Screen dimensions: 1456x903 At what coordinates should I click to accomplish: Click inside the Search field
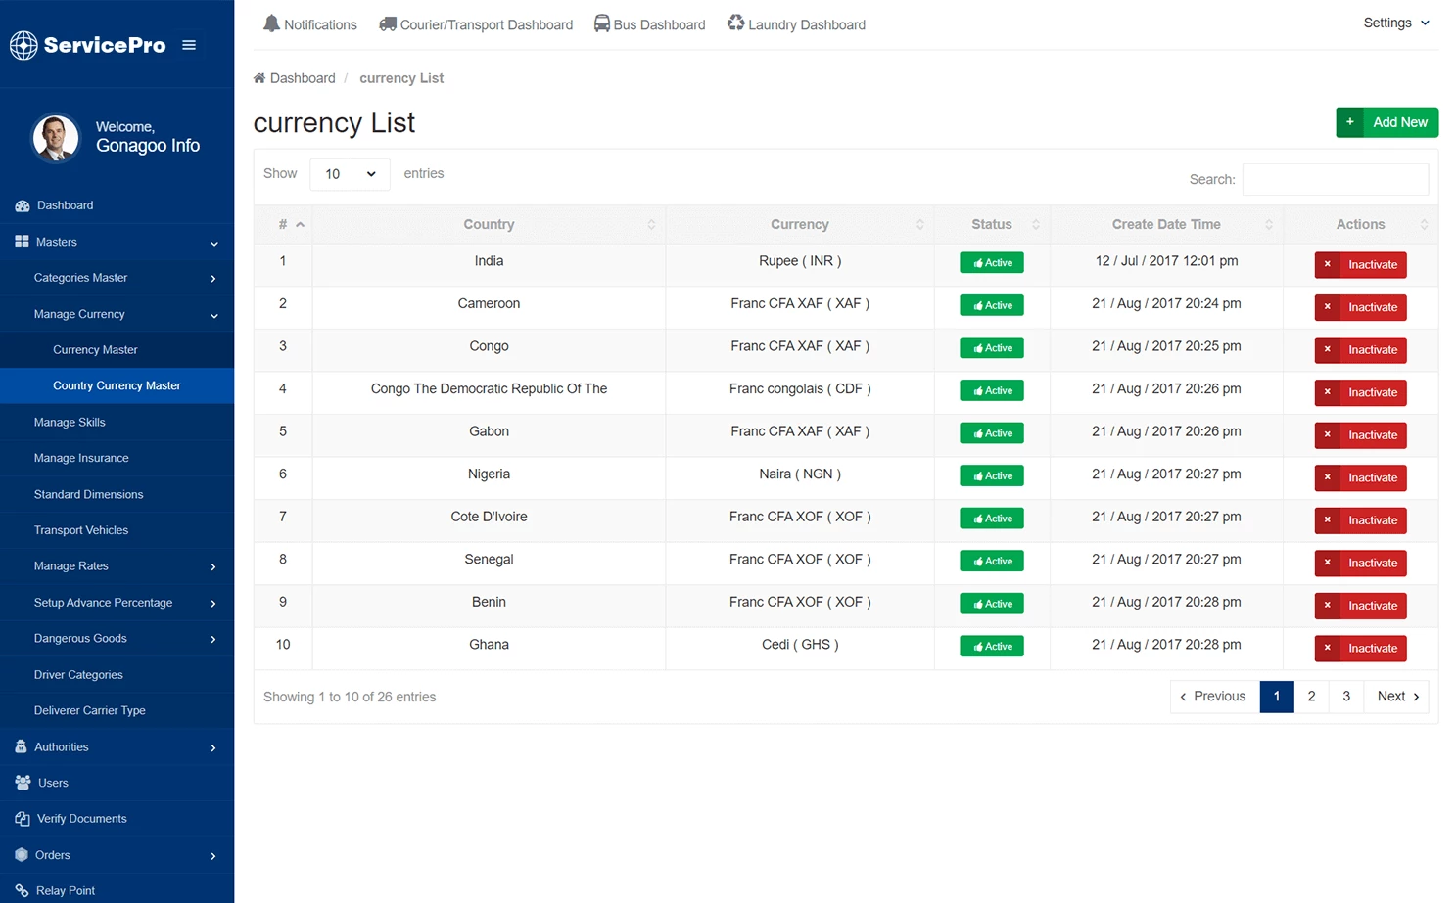click(x=1335, y=179)
